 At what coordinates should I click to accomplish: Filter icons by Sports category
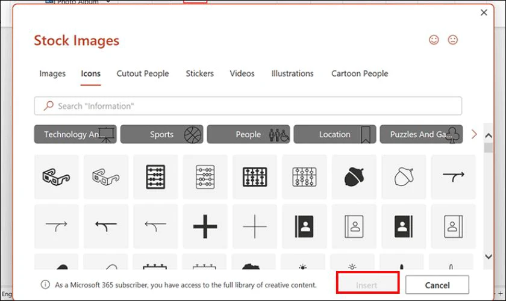click(x=161, y=134)
